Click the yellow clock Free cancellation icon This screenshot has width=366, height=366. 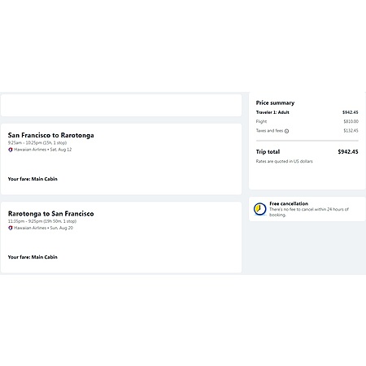[x=259, y=209]
